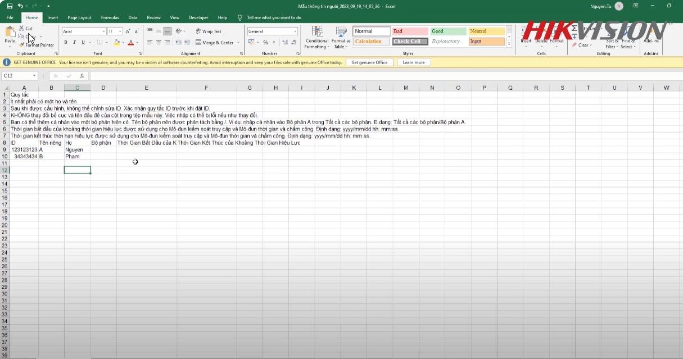Apply the Good cell style swatch
The height and width of the screenshot is (359, 683).
coord(448,31)
